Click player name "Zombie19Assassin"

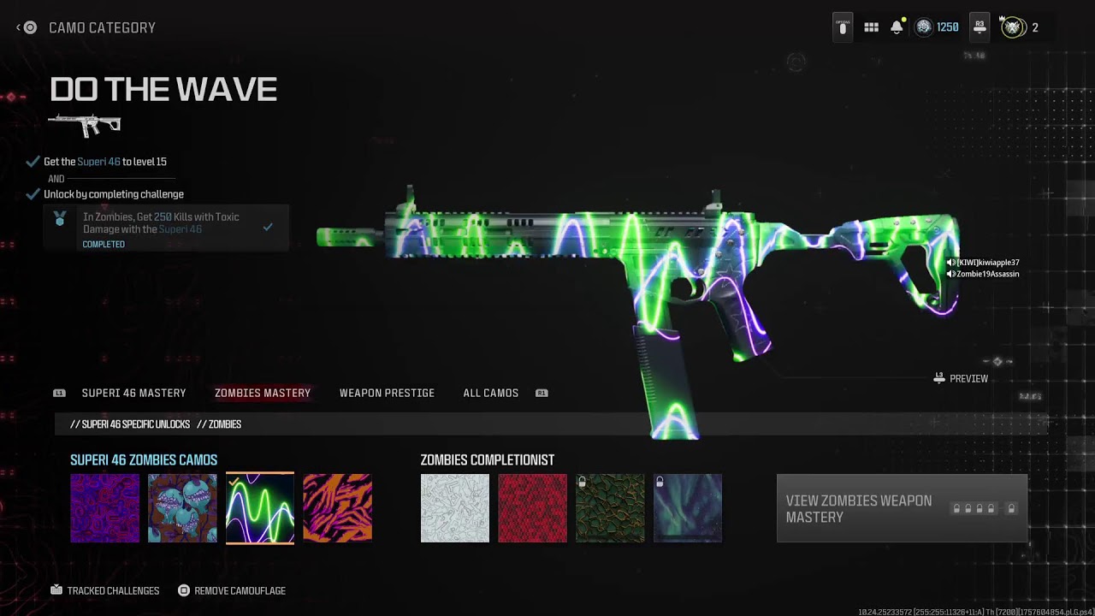(x=988, y=274)
